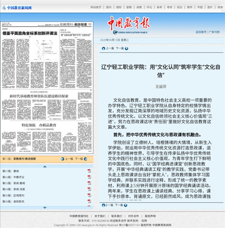Click the date 2020年09月15日 星期二
The image size is (225, 228).
(x=114, y=40)
